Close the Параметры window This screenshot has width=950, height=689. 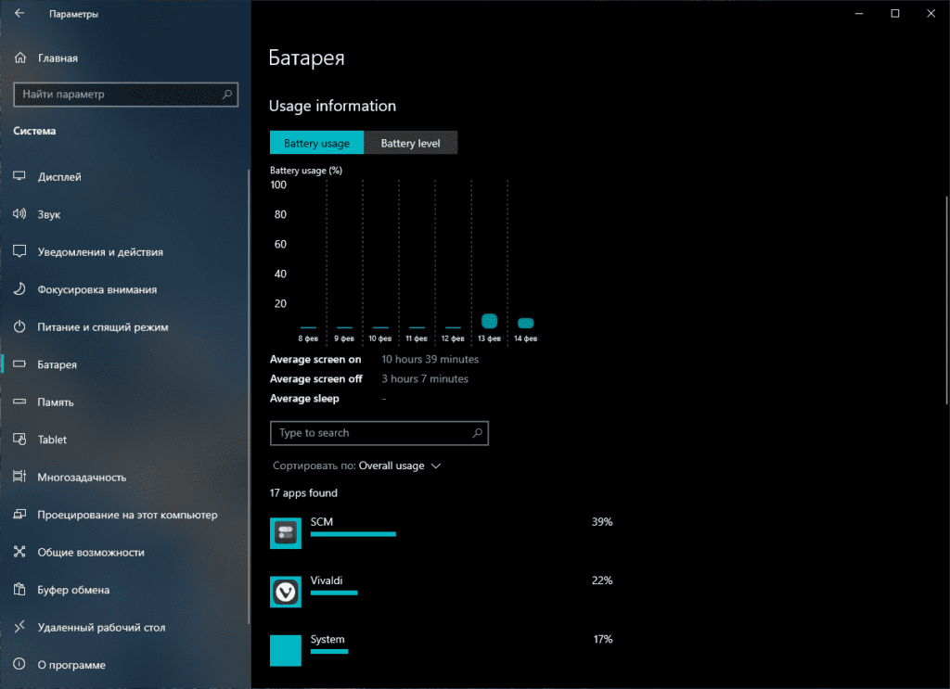tap(931, 13)
